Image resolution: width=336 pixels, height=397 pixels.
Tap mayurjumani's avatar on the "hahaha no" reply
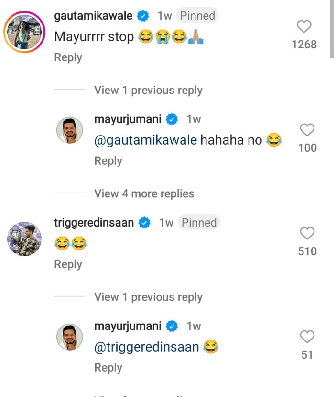click(x=70, y=130)
